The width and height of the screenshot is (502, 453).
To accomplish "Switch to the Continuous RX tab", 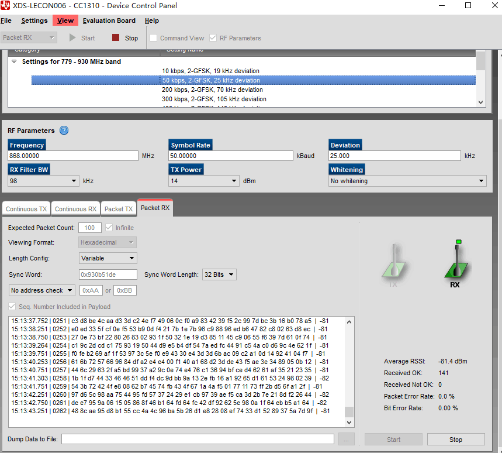I will click(x=75, y=209).
